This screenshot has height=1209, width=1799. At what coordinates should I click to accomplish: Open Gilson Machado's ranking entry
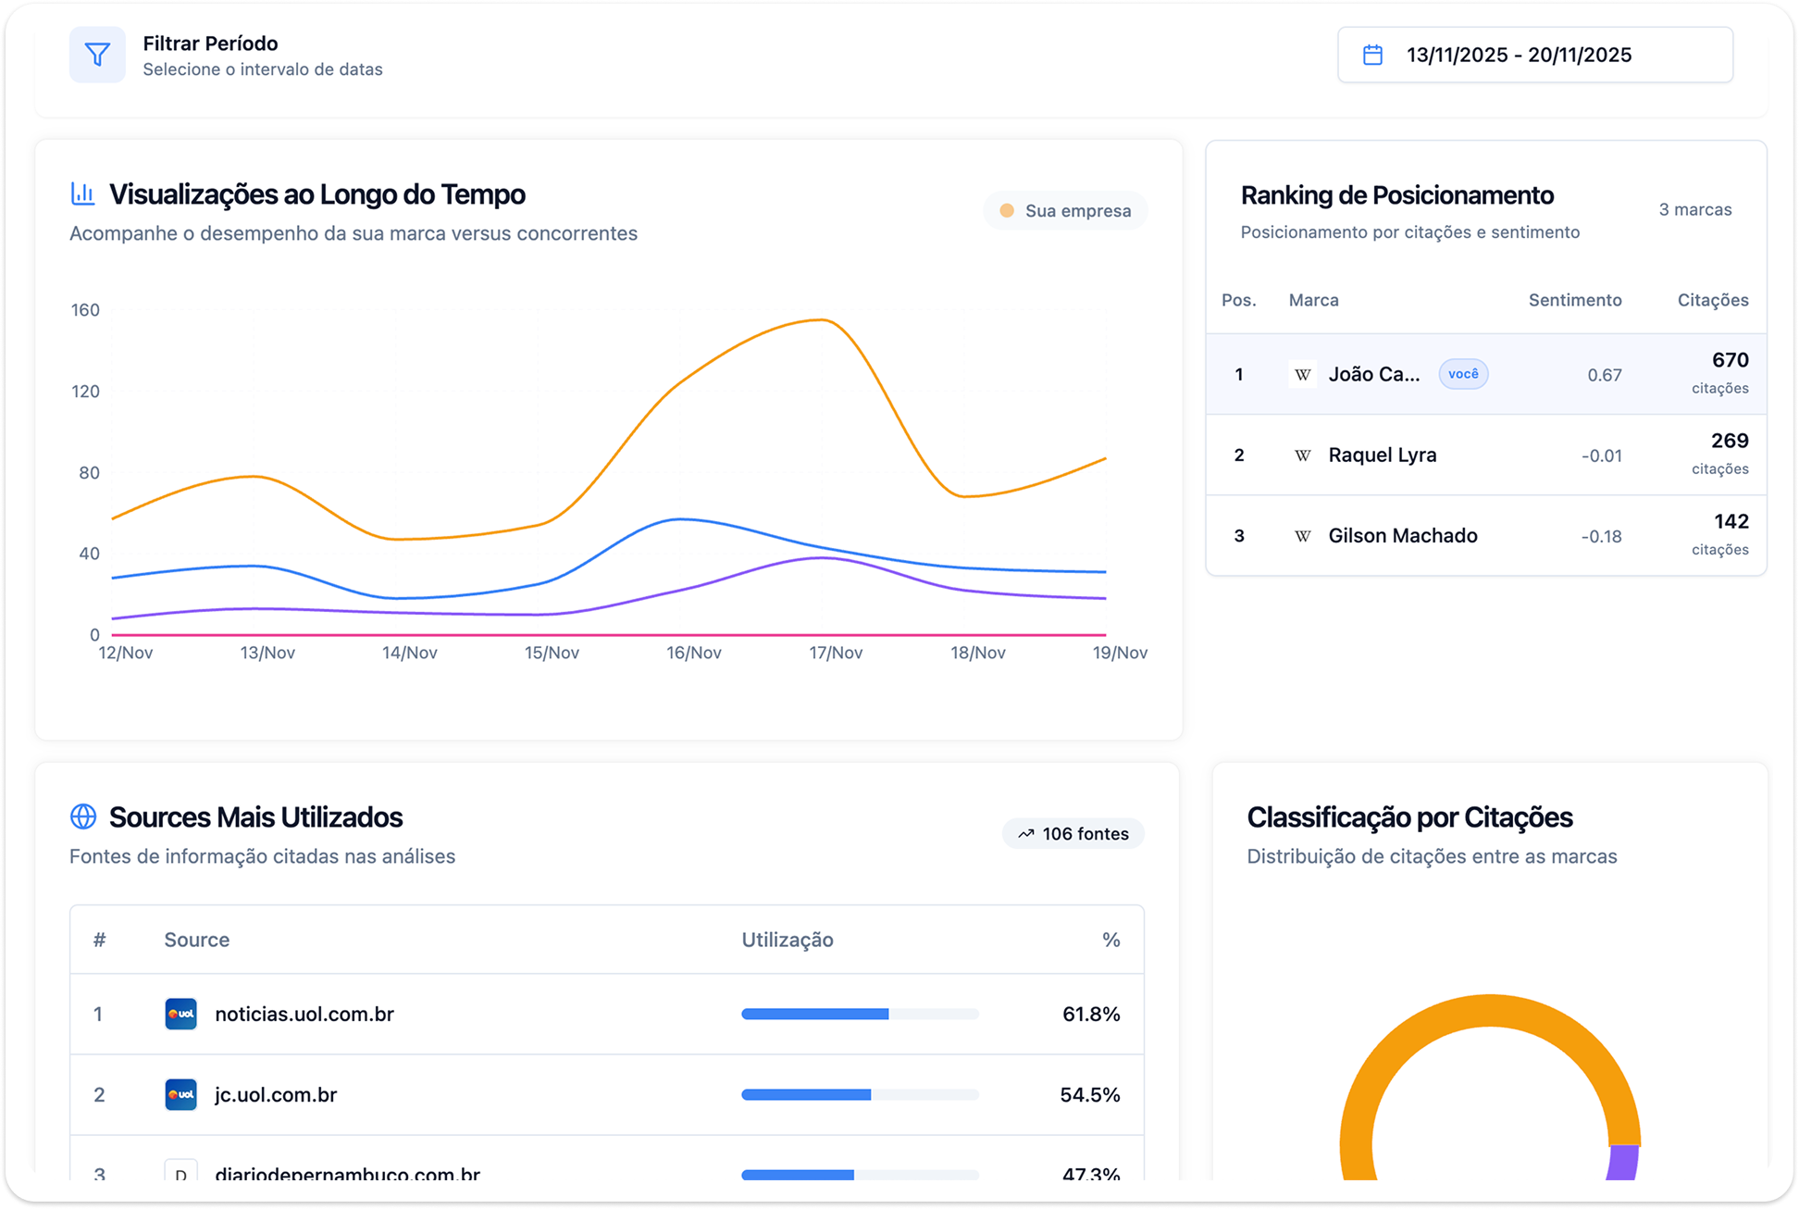pos(1403,535)
